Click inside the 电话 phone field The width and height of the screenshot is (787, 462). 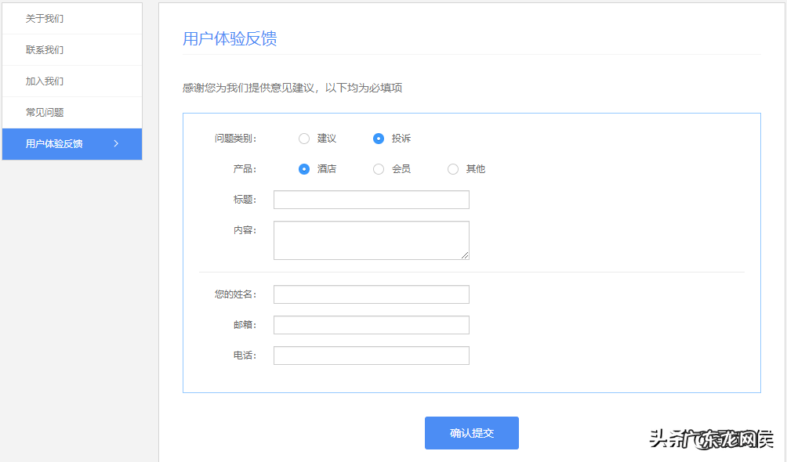(370, 355)
